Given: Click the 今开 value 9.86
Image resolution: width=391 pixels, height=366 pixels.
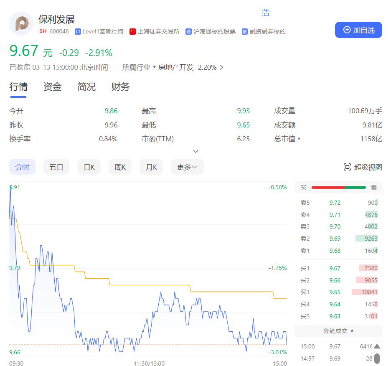Looking at the screenshot, I should coord(111,111).
